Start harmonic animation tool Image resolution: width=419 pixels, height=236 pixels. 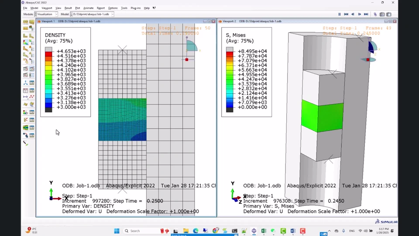pyautogui.click(x=25, y=75)
